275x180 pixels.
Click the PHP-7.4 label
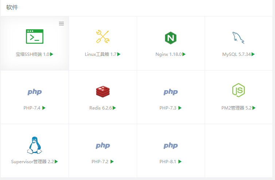32,108
